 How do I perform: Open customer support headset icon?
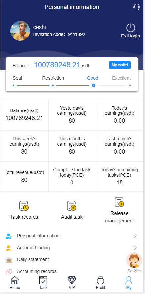click(137, 7)
